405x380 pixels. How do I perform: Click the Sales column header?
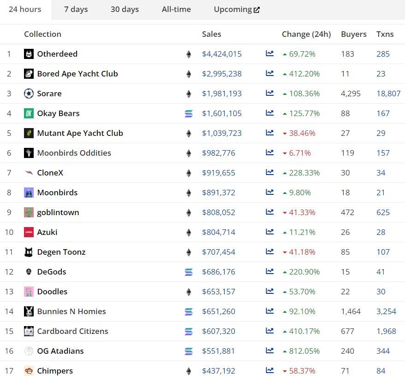click(x=212, y=34)
